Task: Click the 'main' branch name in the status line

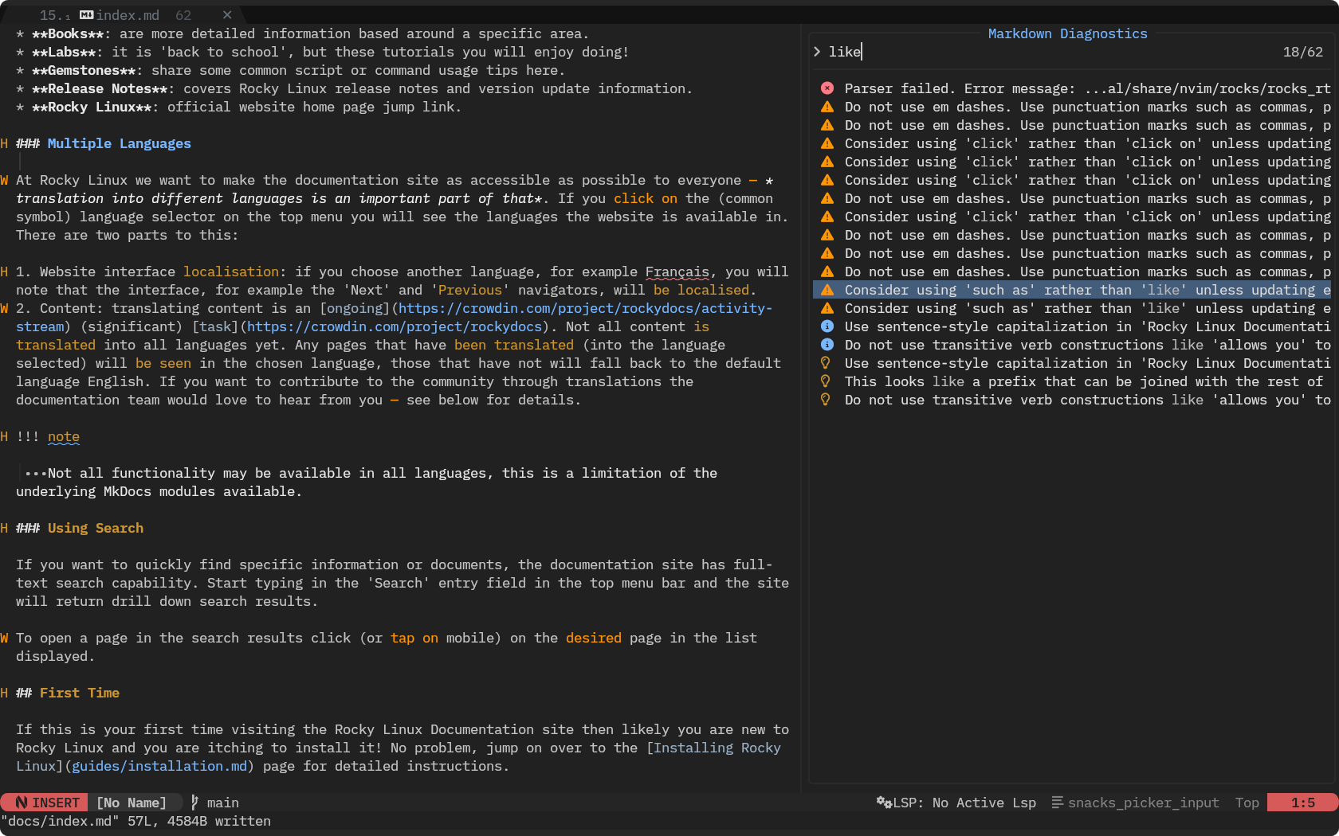Action: (223, 803)
